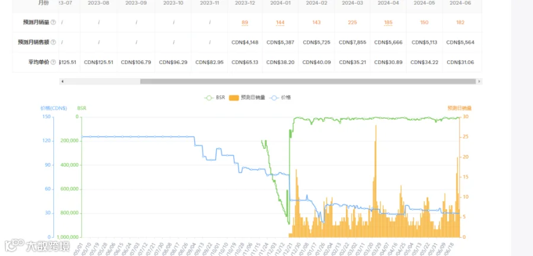
Task: Click average price CDN$65.13 cell
Action: 245,63
